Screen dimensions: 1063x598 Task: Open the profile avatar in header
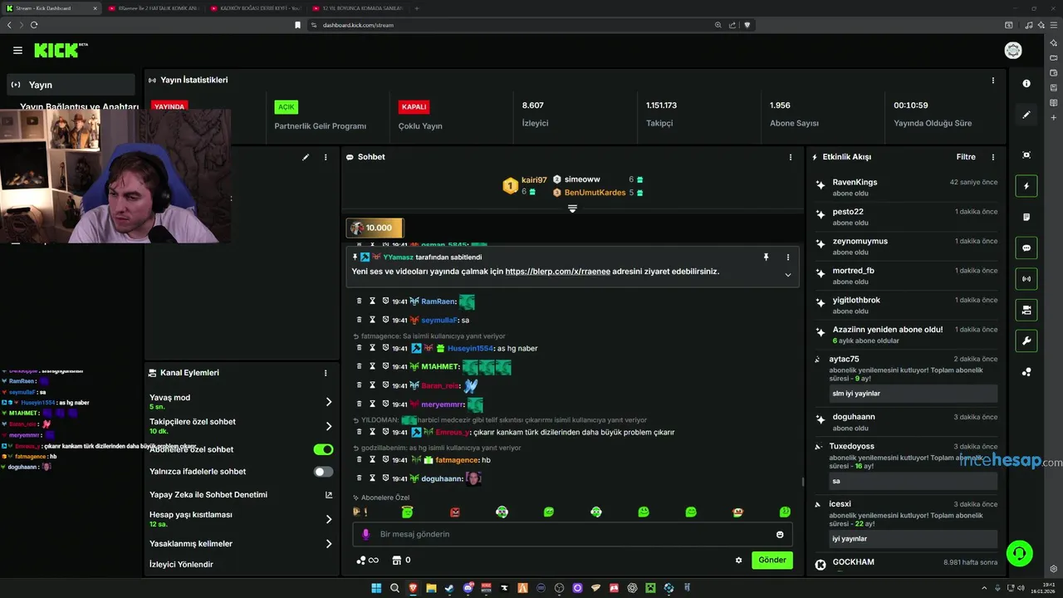(x=1013, y=51)
